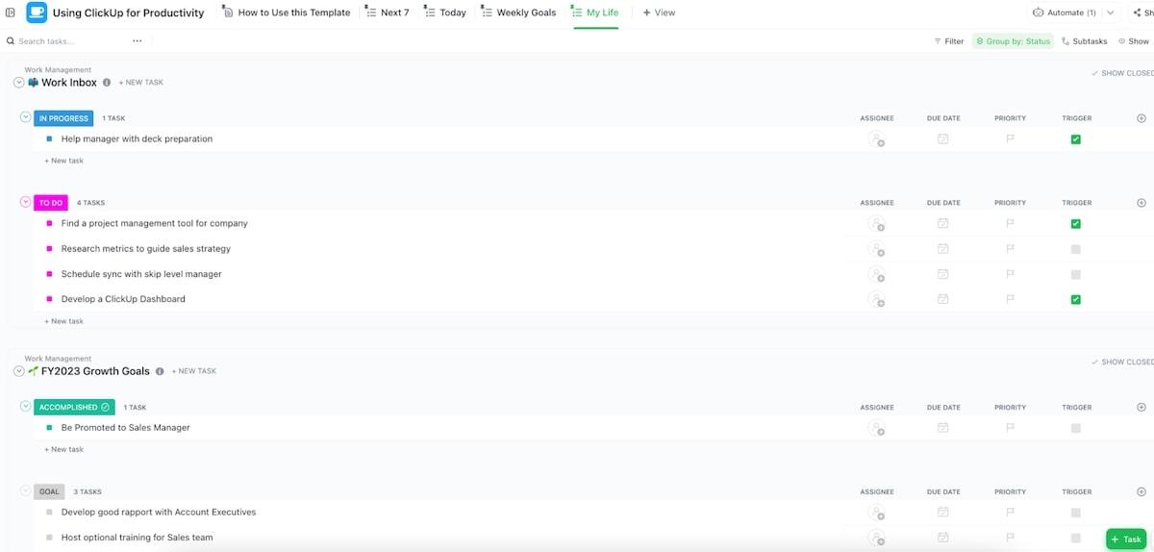Uncheck Trigger for Develop a ClickUp Dashboard

(1076, 299)
